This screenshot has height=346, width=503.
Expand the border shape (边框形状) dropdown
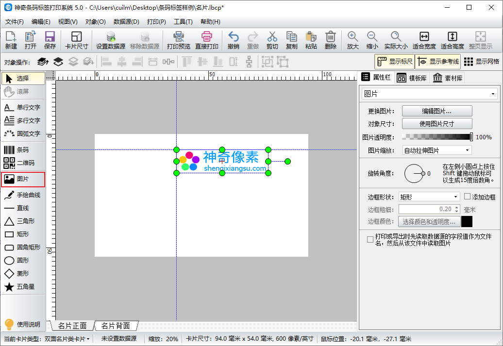[x=429, y=197]
